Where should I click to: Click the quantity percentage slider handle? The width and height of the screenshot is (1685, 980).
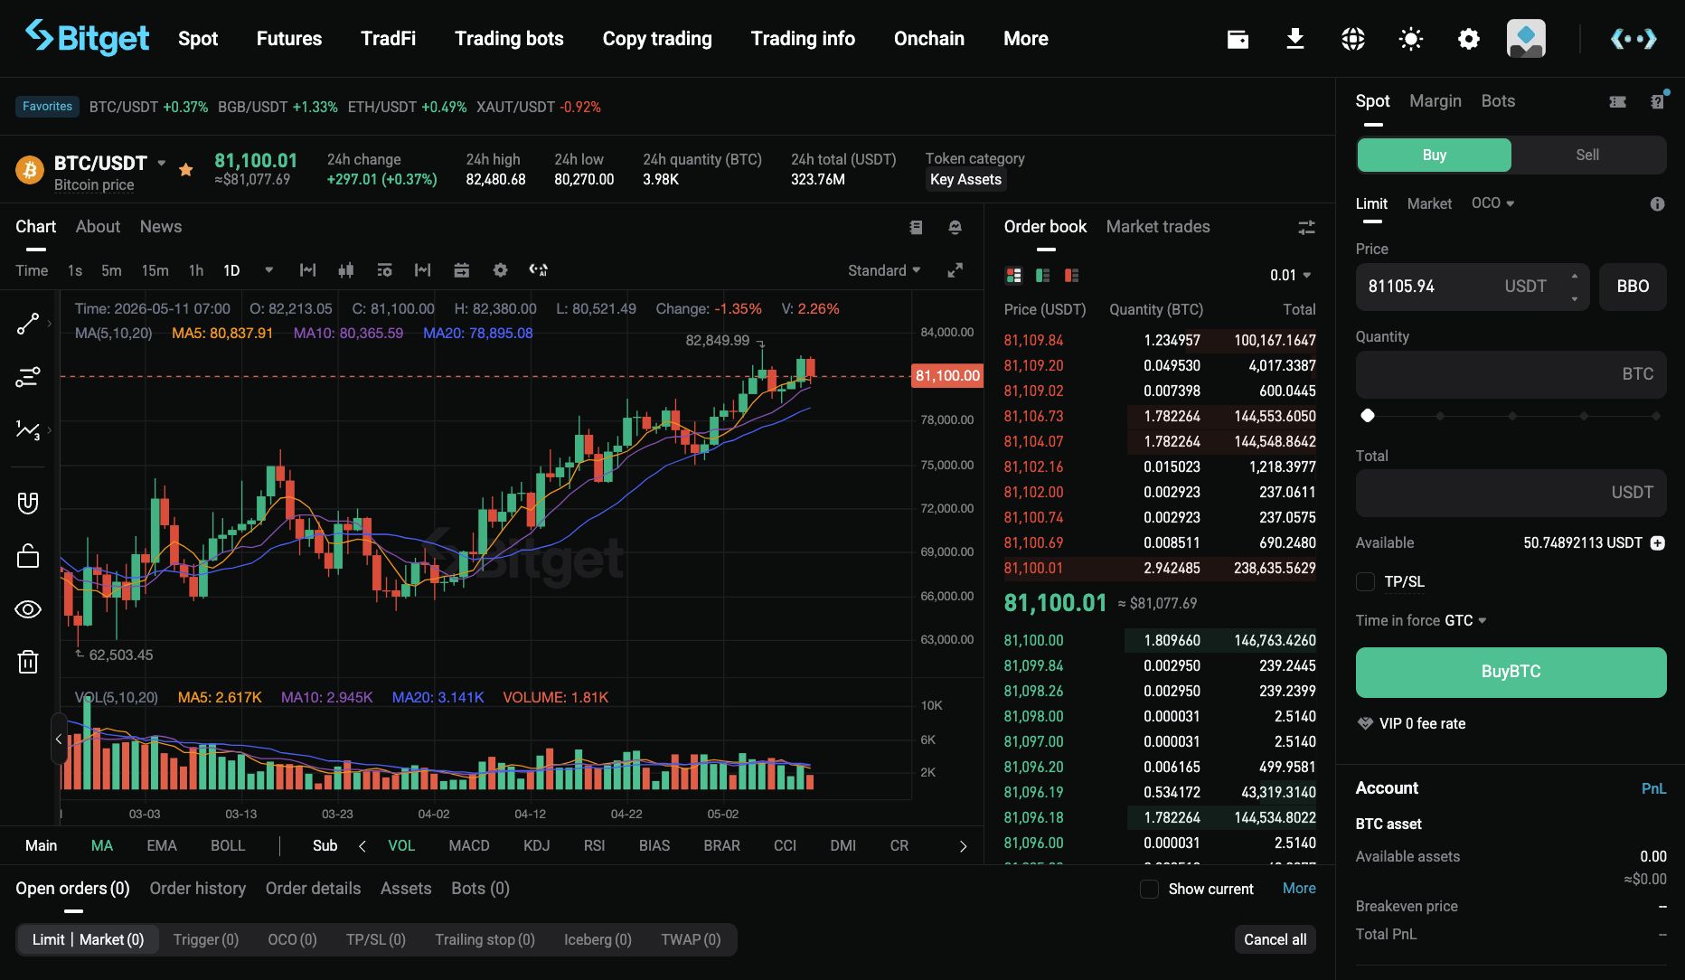(x=1368, y=416)
